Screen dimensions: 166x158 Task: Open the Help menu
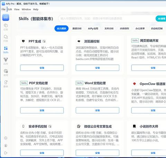point(36,9)
